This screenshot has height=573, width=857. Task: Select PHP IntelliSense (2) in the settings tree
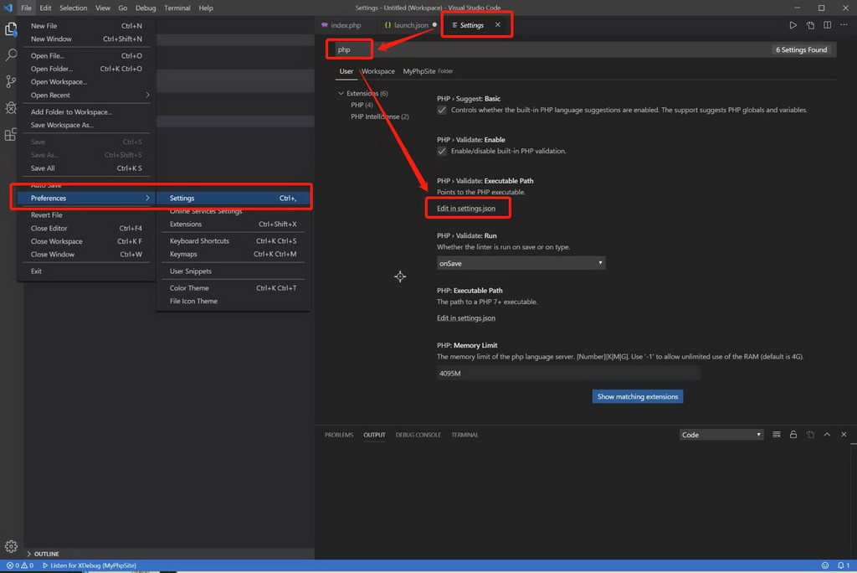tap(380, 116)
